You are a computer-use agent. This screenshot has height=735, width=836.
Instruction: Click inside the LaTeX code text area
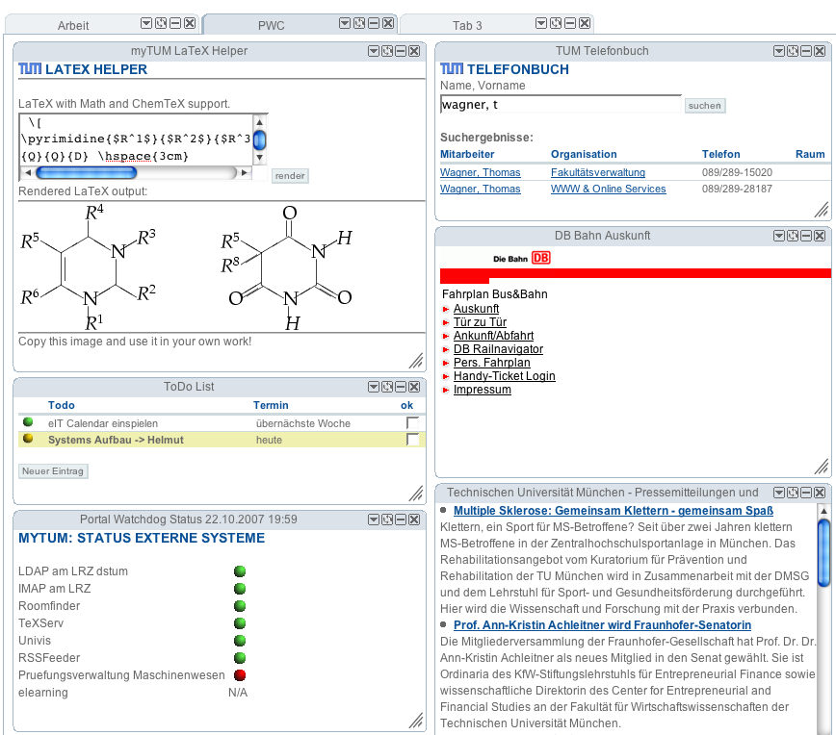pyautogui.click(x=136, y=139)
